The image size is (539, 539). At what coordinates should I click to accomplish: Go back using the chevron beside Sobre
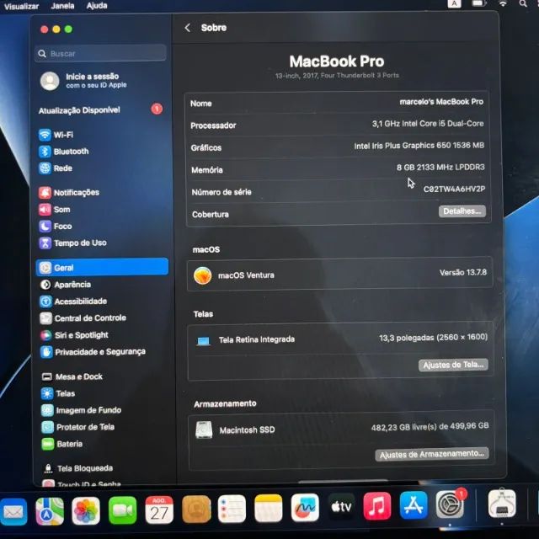tap(187, 28)
